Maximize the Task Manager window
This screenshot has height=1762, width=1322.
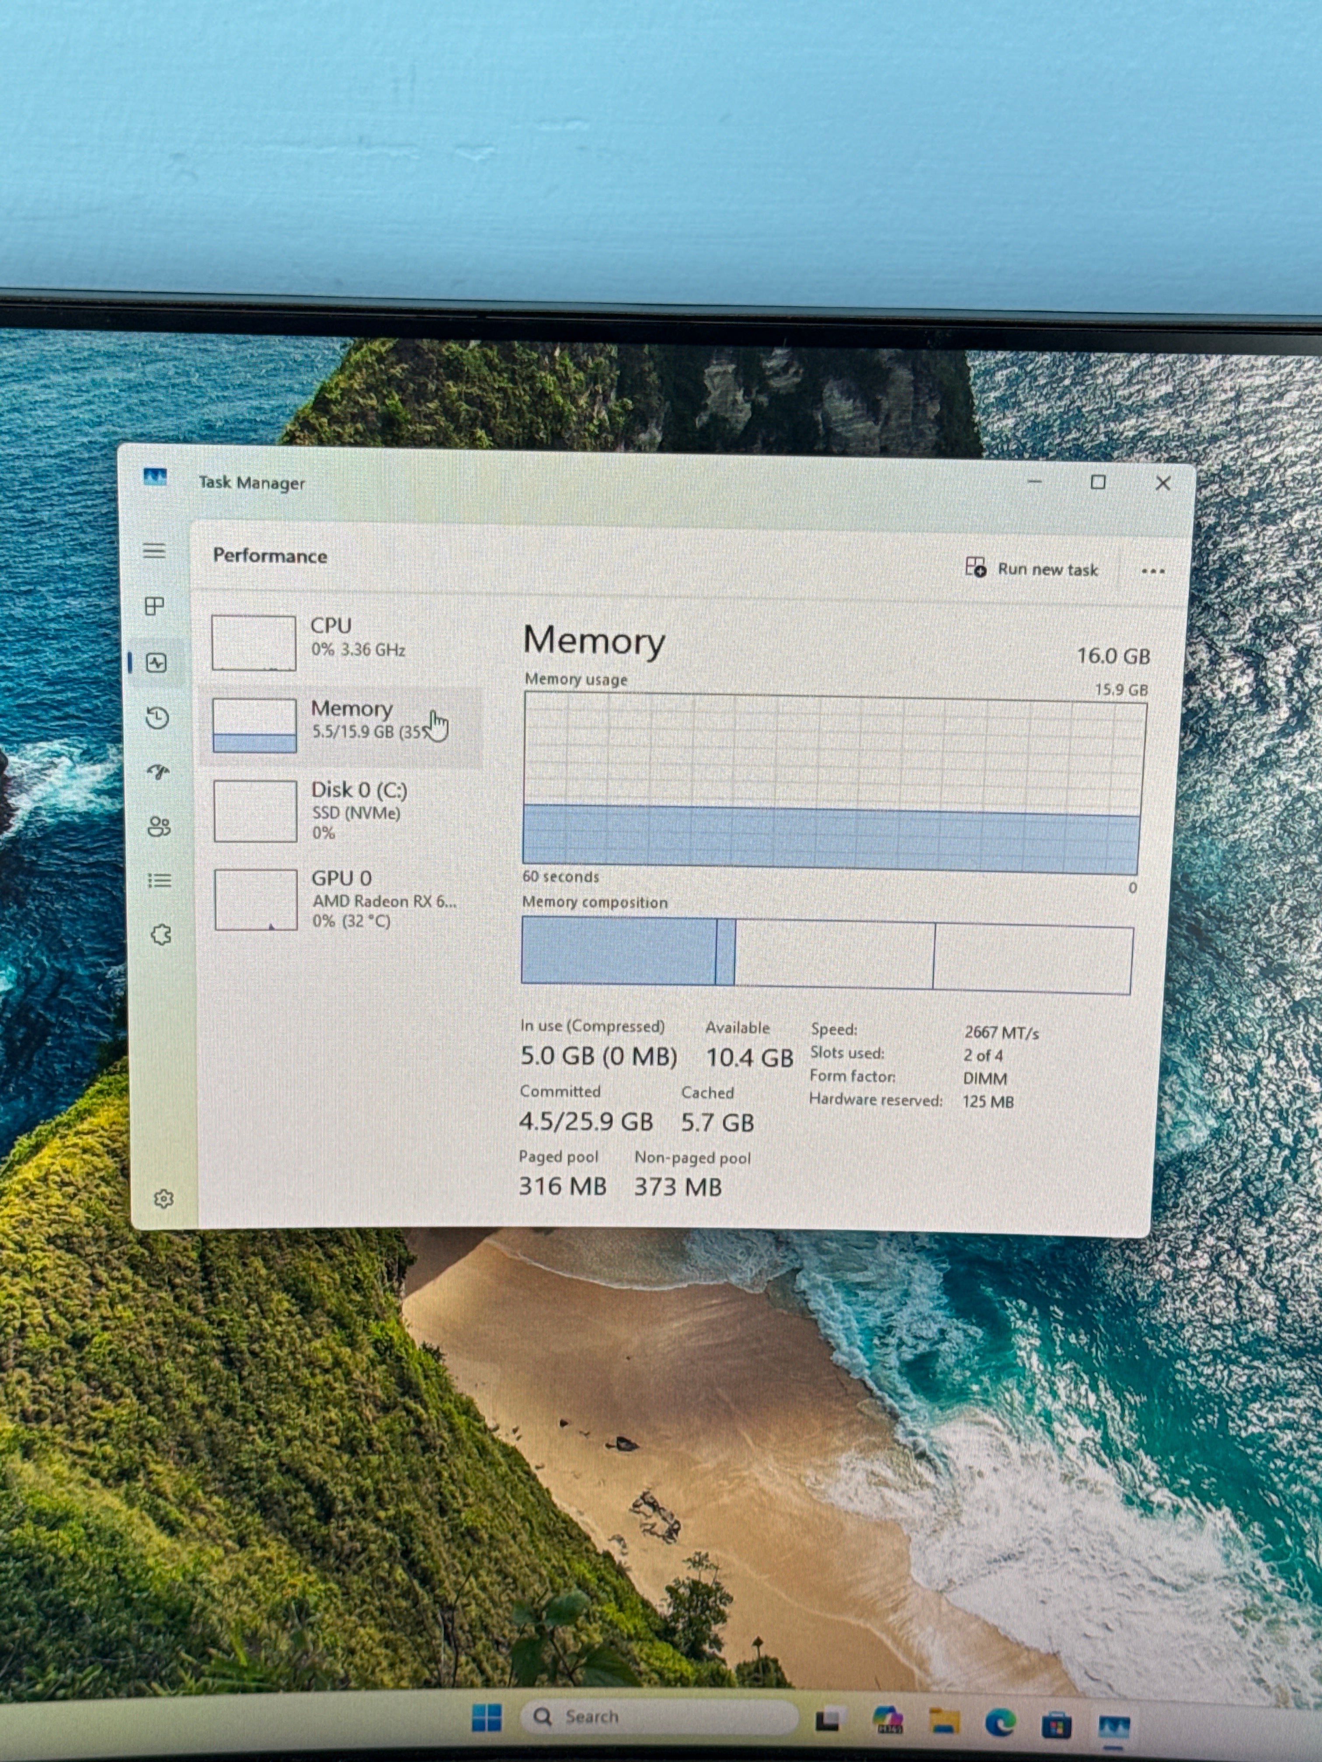(1098, 482)
